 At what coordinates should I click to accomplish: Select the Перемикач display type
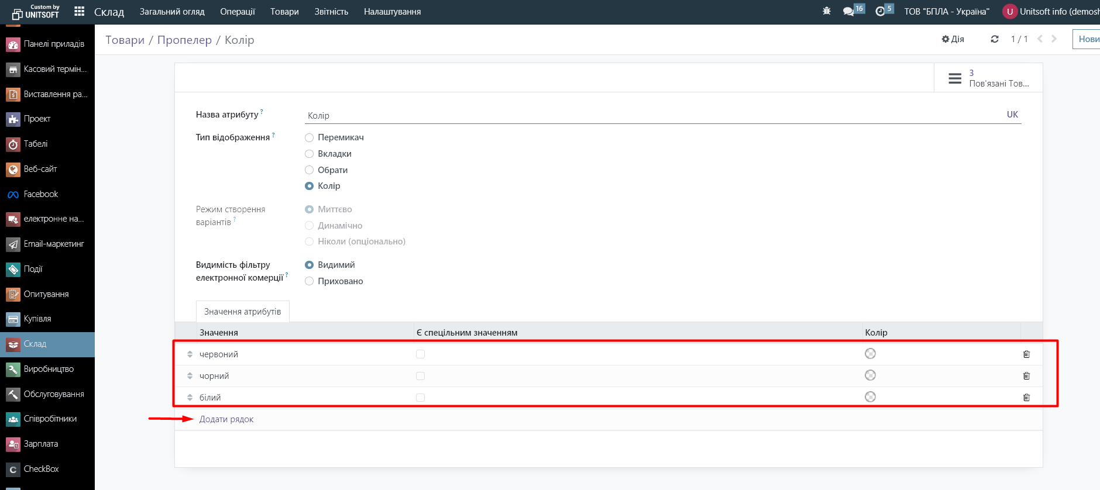[310, 138]
